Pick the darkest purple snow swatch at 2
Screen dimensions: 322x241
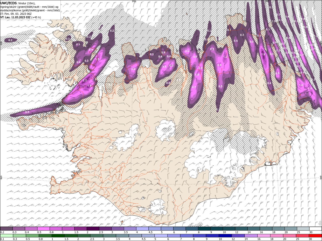coord(93,229)
